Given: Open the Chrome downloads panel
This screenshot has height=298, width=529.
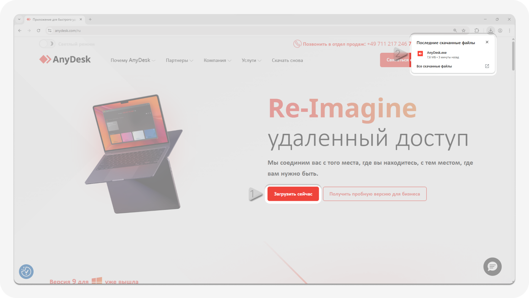Looking at the screenshot, I should point(491,31).
